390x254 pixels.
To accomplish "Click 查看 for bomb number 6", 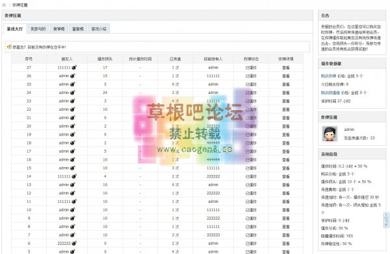I will pyautogui.click(x=286, y=244).
